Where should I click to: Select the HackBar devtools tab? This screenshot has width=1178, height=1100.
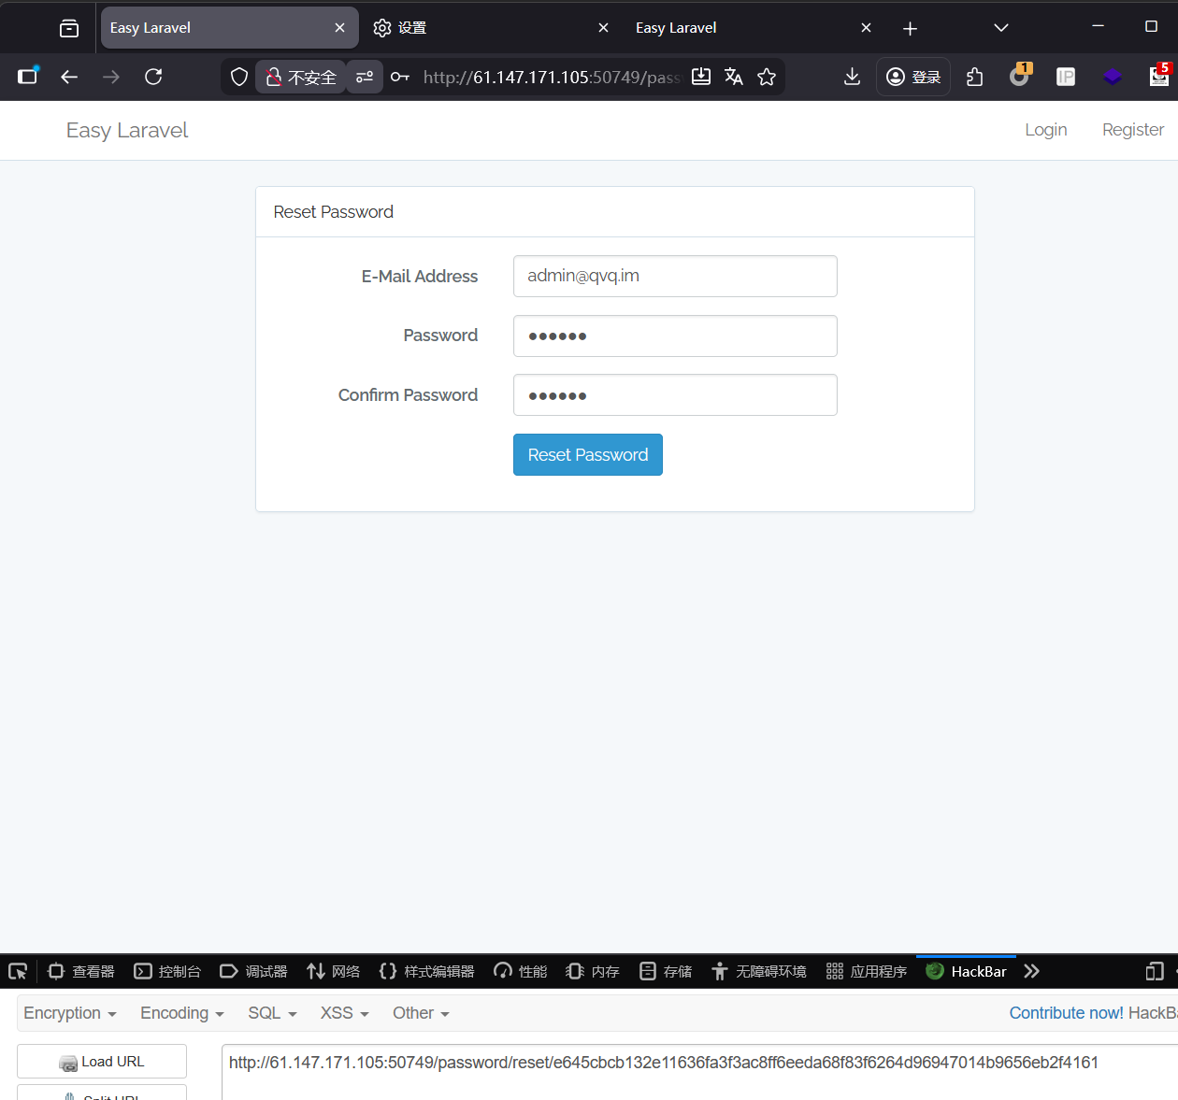click(x=966, y=971)
